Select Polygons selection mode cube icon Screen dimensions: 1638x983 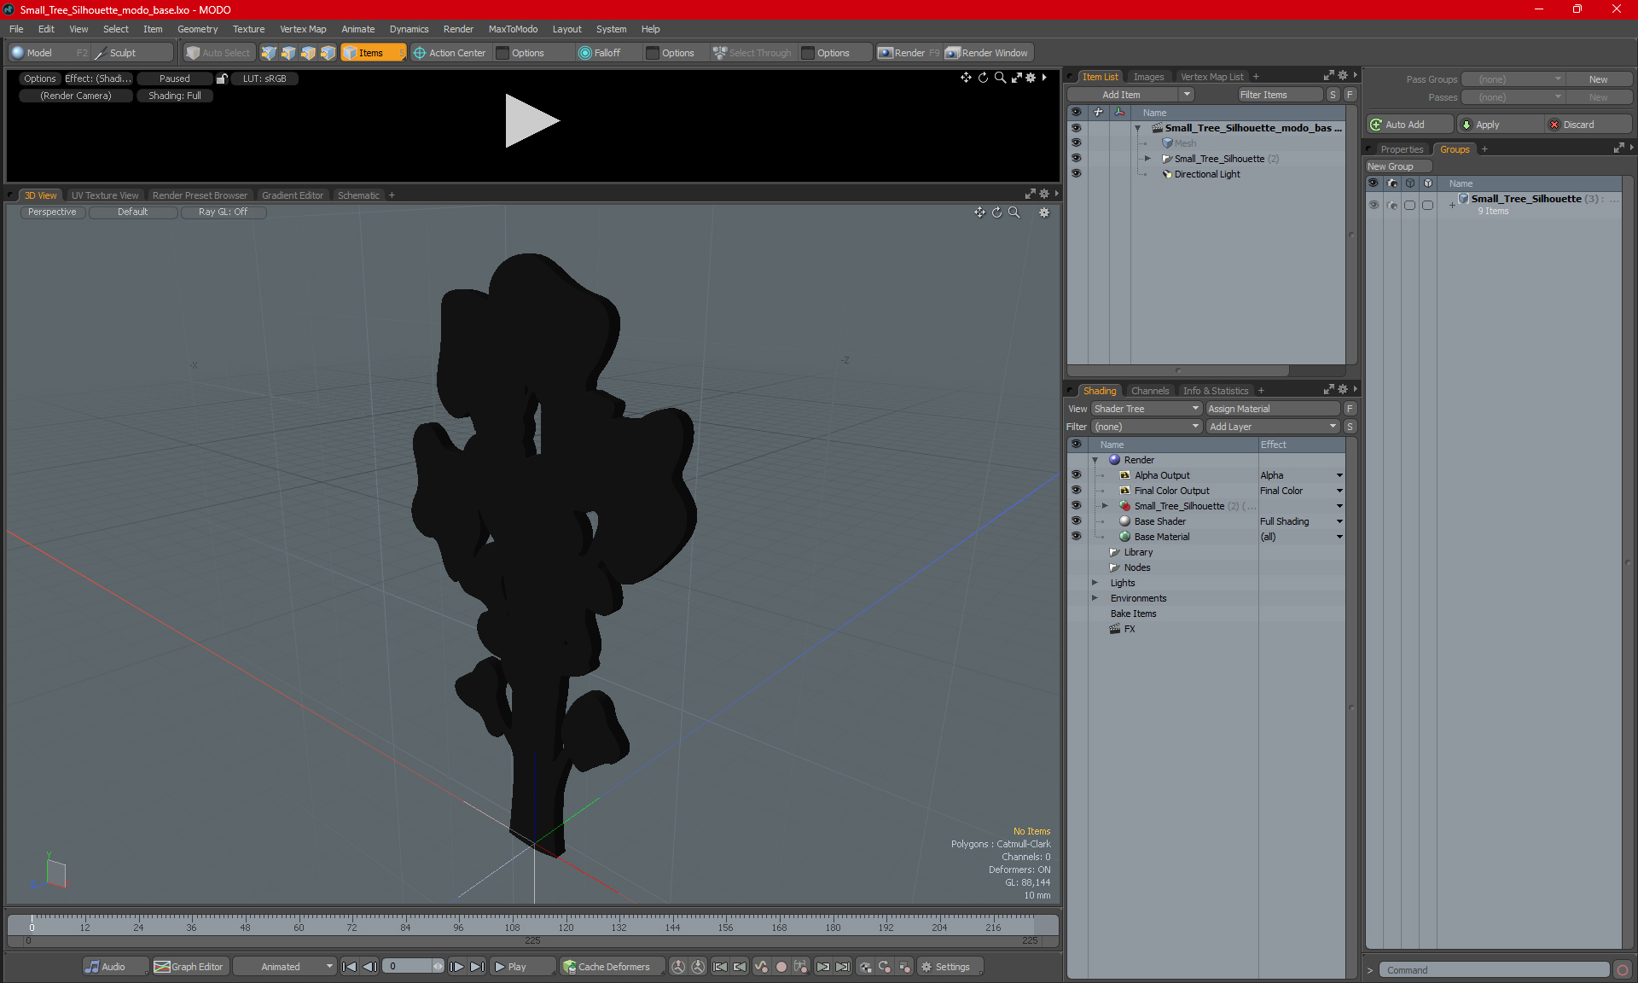tap(308, 53)
